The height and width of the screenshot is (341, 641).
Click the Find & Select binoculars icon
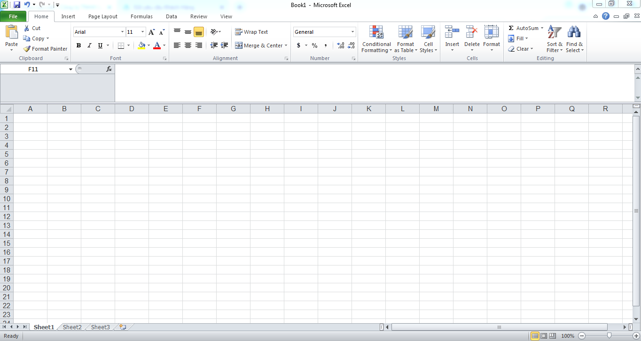(574, 32)
